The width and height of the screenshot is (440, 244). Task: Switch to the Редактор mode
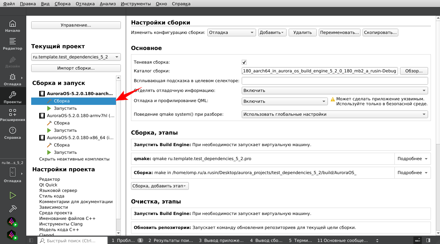click(13, 44)
